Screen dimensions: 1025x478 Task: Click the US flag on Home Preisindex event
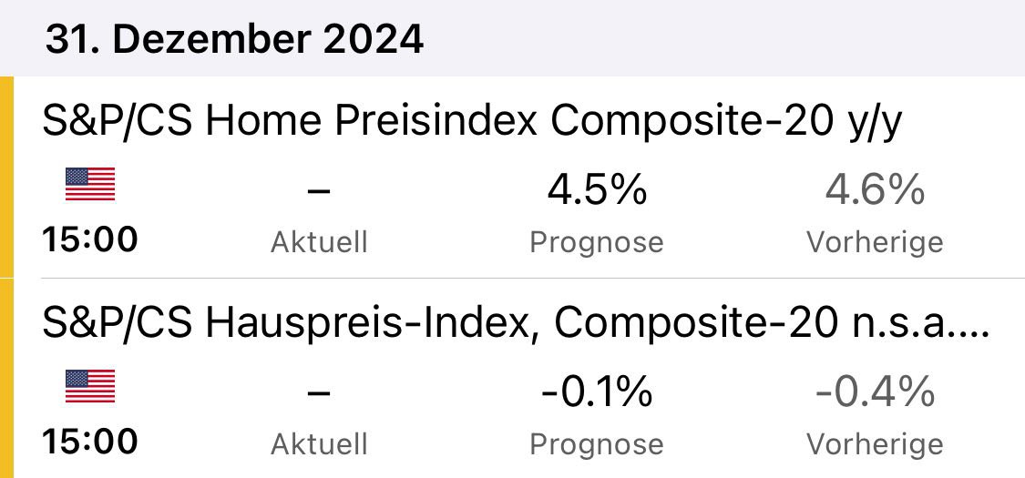coord(90,185)
